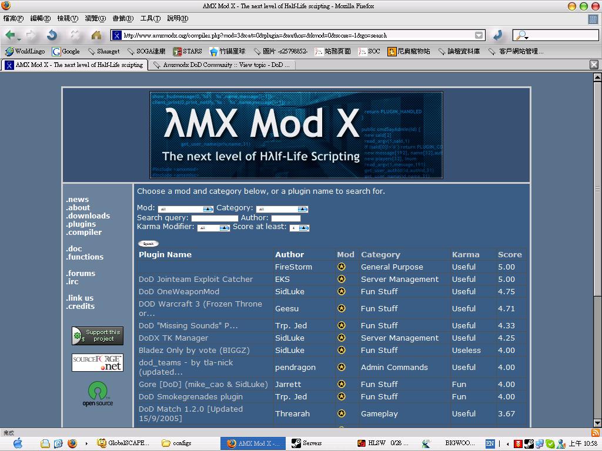The width and height of the screenshot is (602, 451).
Task: Open the Back button history arrow
Action: point(19,39)
